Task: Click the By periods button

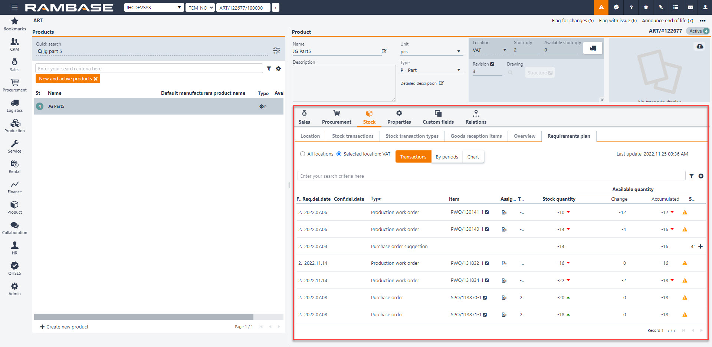Action: pos(447,157)
